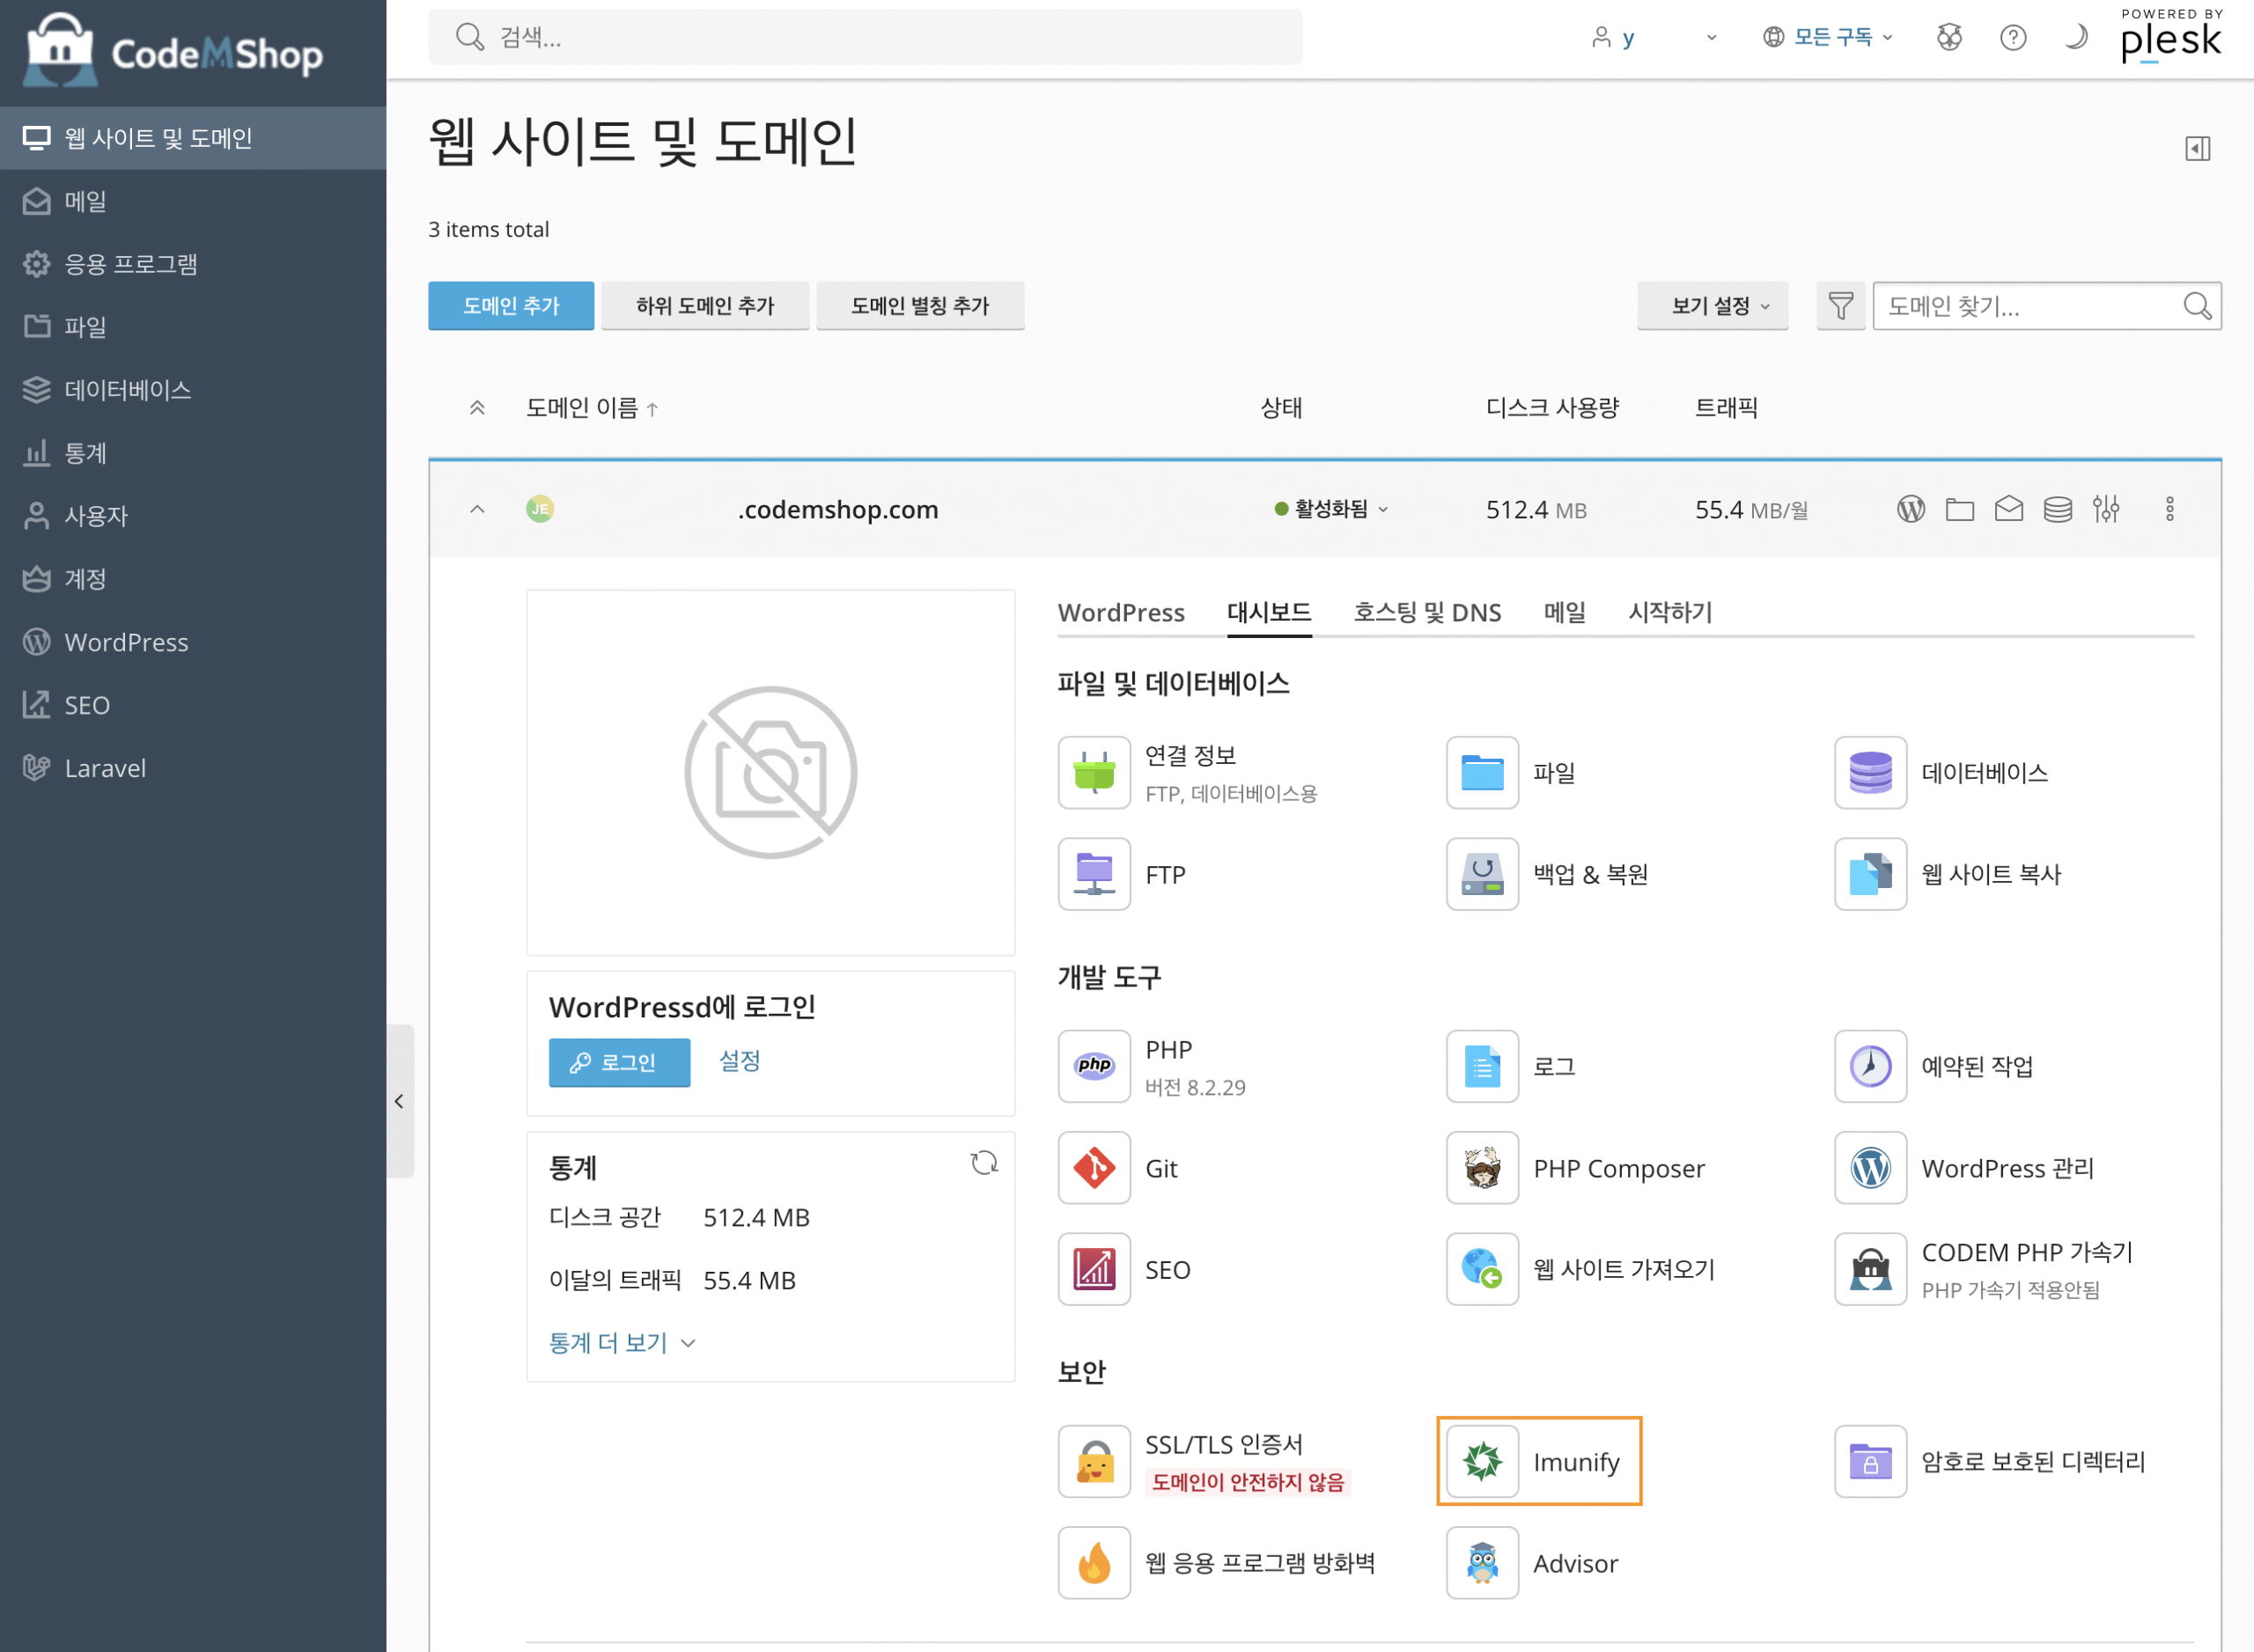2254x1652 pixels.
Task: Expand the 보기 설정 dropdown
Action: pos(1712,306)
